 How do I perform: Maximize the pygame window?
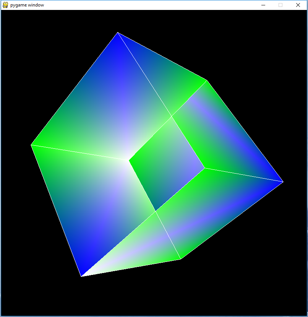[280, 5]
